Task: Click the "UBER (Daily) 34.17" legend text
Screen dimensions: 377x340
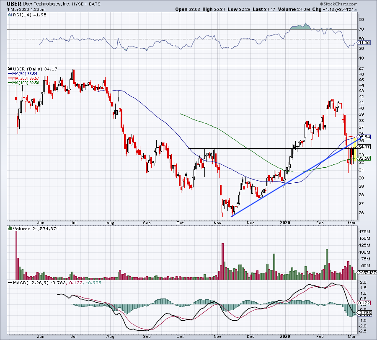Action: point(35,69)
